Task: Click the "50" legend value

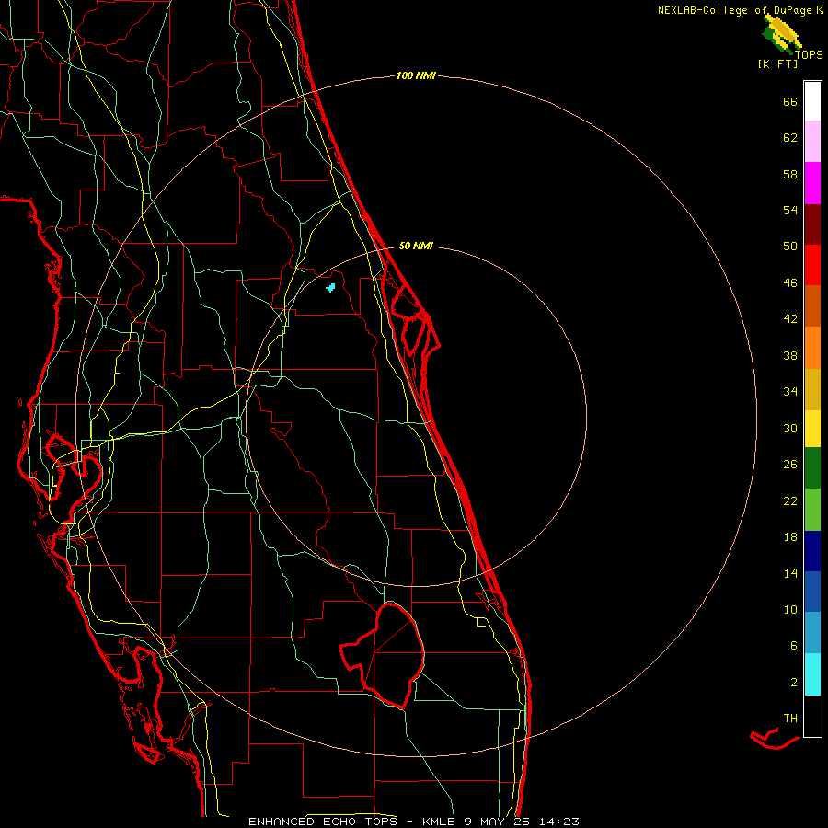Action: 790,247
